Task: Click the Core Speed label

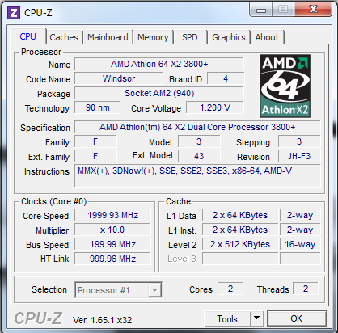Action: (46, 216)
